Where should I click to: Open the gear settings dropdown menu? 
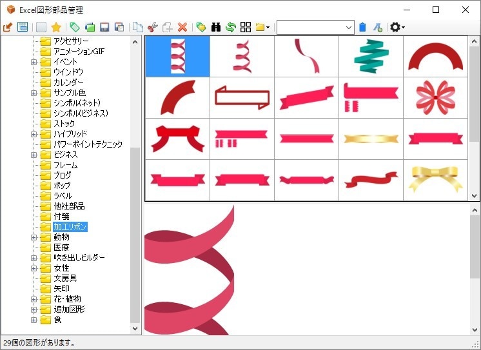click(397, 27)
